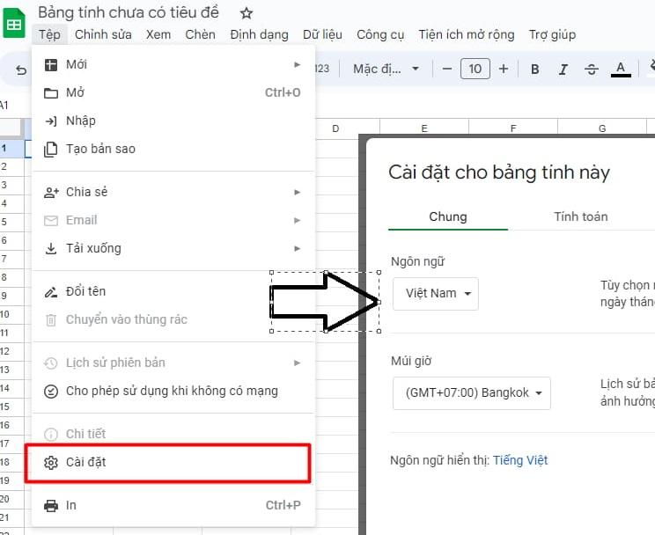Select column header D
Viewport: 655px width, 535px height.
point(335,128)
